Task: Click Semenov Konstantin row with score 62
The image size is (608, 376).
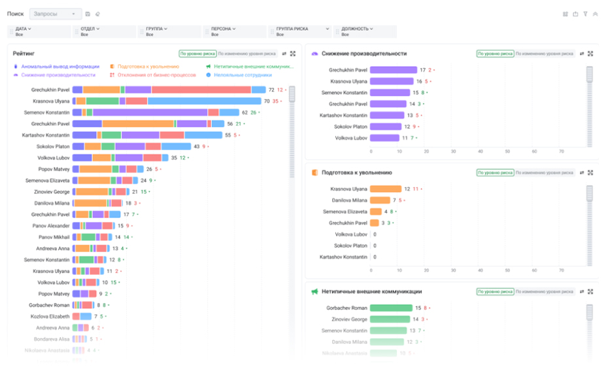Action: pos(142,113)
